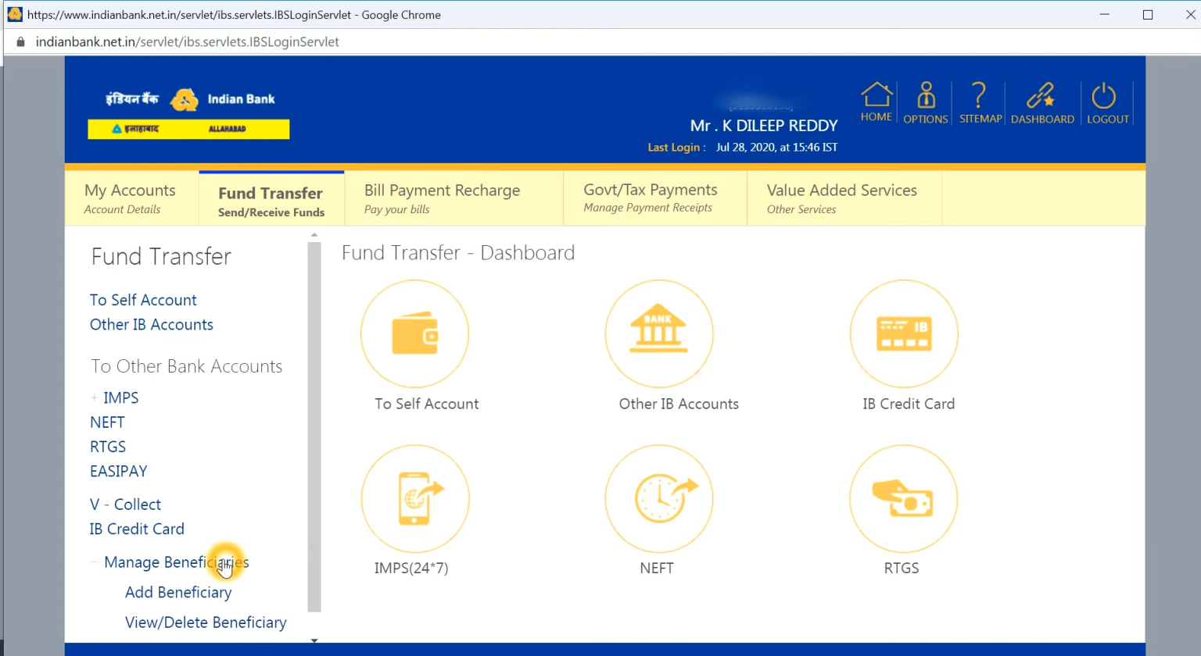The width and height of the screenshot is (1201, 656).
Task: Select the Other IB Accounts bank icon
Action: [659, 333]
